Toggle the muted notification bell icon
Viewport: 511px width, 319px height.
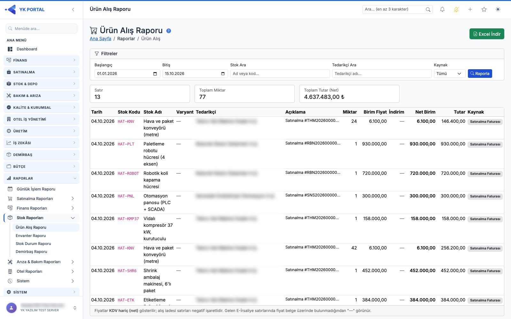click(x=456, y=10)
